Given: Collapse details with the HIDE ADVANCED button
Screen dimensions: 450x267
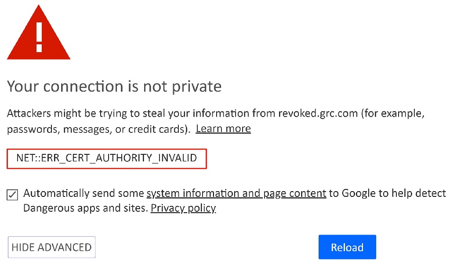Looking at the screenshot, I should [x=52, y=247].
